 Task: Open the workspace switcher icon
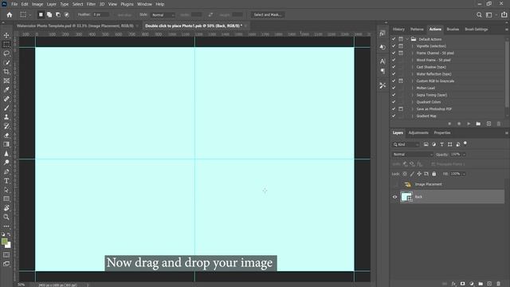pyautogui.click(x=488, y=14)
